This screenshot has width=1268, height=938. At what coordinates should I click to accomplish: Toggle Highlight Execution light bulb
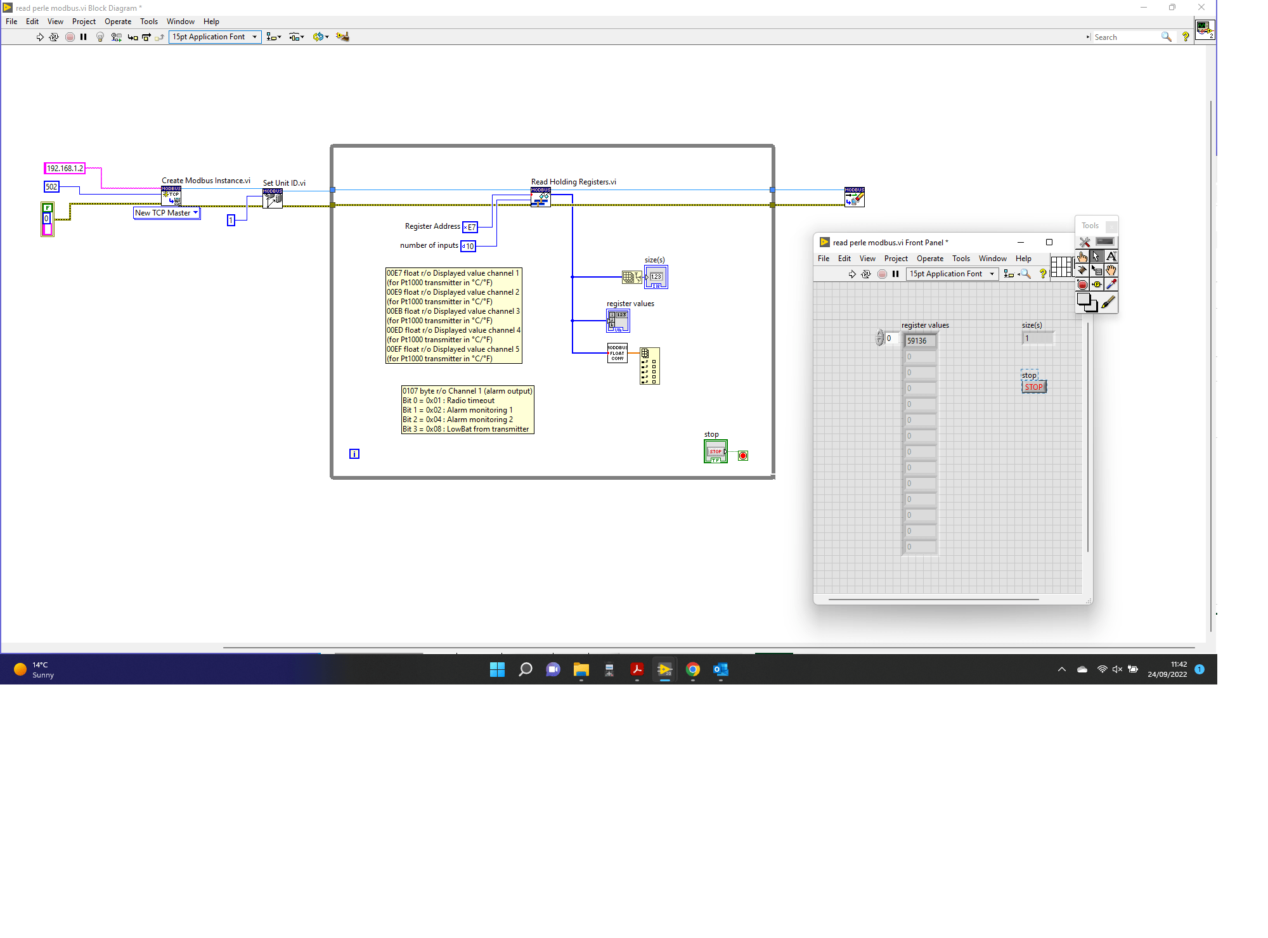[100, 37]
